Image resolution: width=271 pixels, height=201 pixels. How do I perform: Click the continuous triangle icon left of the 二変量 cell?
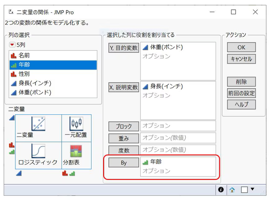tap(12, 118)
